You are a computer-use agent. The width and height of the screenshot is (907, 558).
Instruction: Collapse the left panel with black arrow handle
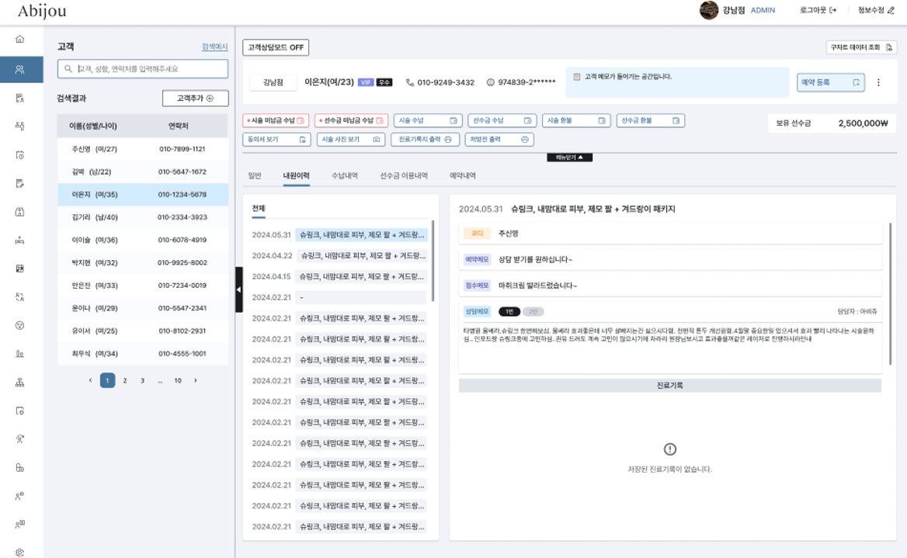click(239, 289)
